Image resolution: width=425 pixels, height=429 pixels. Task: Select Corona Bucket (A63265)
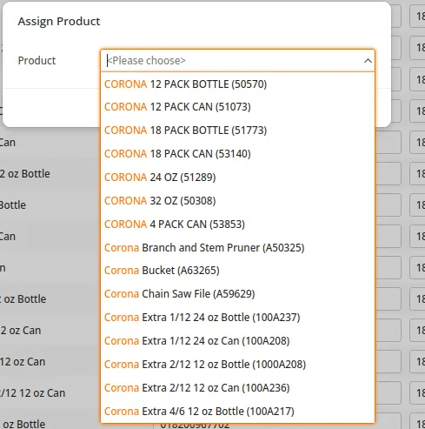coord(237,271)
